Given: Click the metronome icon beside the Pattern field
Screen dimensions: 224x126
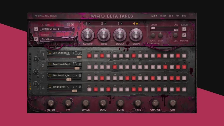Looking at the screenshot, I should click(x=36, y=29).
